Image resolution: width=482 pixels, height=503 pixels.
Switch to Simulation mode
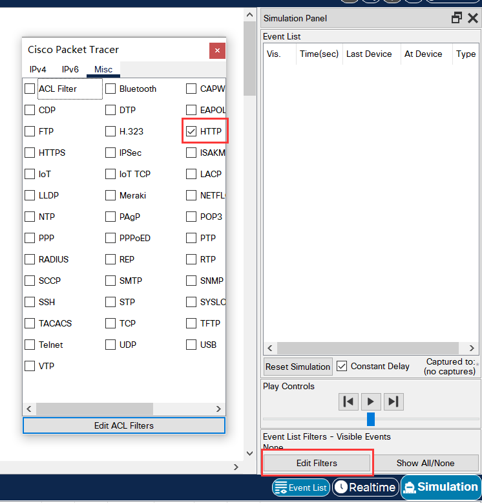[x=441, y=487]
